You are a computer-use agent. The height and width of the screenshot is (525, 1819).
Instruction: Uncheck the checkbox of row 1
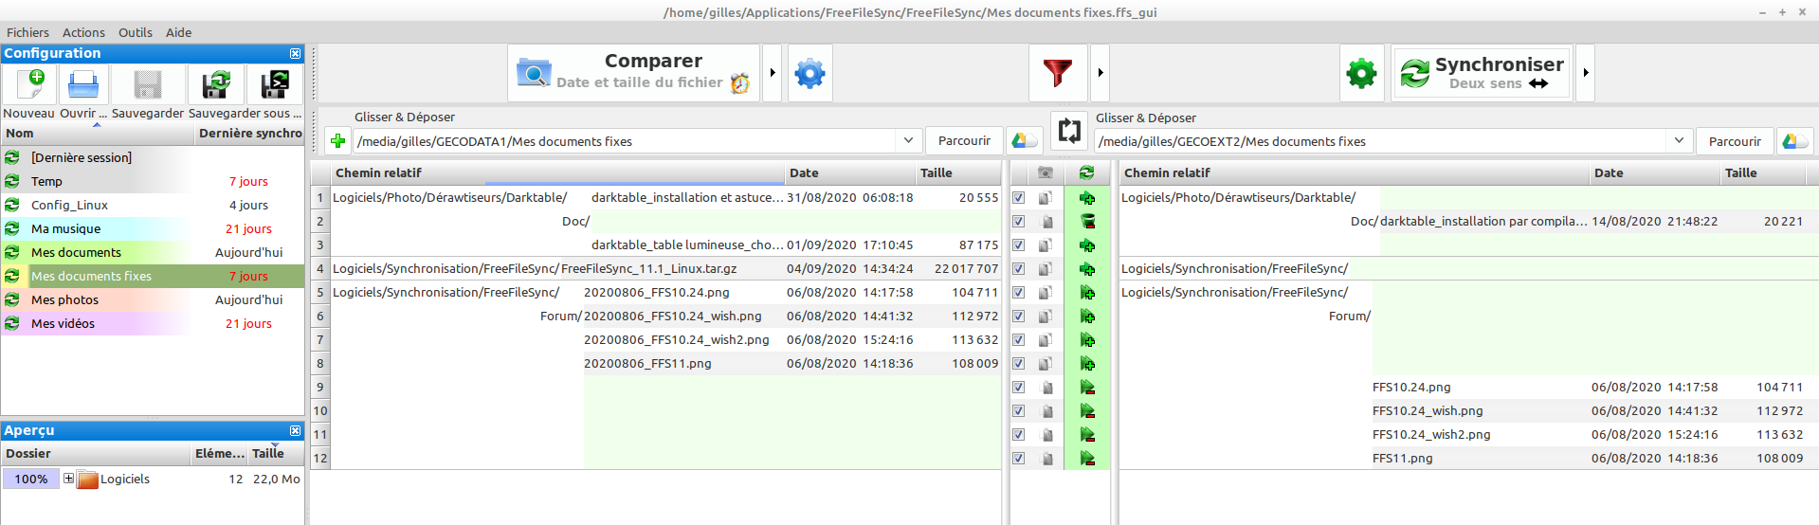click(1018, 198)
